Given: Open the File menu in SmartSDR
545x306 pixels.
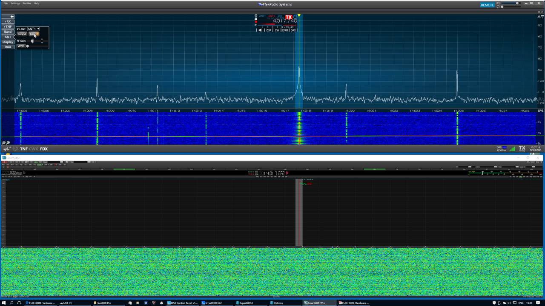Looking at the screenshot, I should tap(6, 3).
